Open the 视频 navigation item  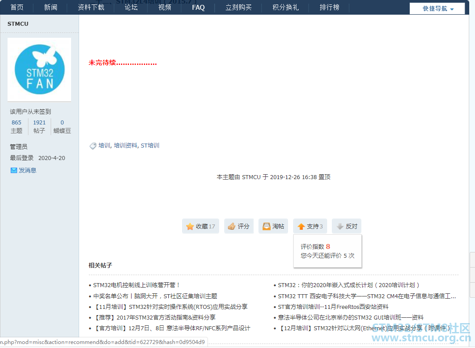164,7
